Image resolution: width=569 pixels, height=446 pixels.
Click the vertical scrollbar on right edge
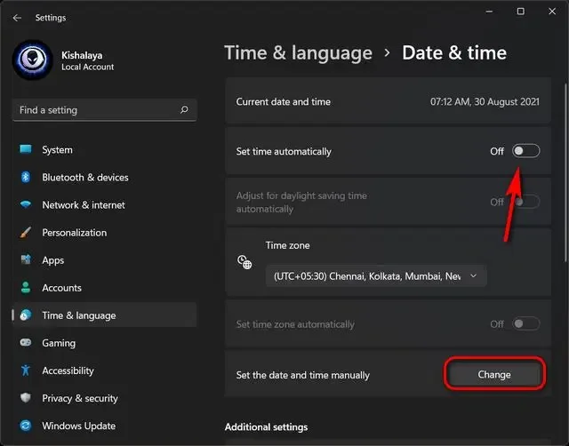point(565,171)
